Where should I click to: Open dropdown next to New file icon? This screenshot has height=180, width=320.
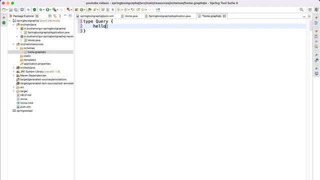point(6,10)
